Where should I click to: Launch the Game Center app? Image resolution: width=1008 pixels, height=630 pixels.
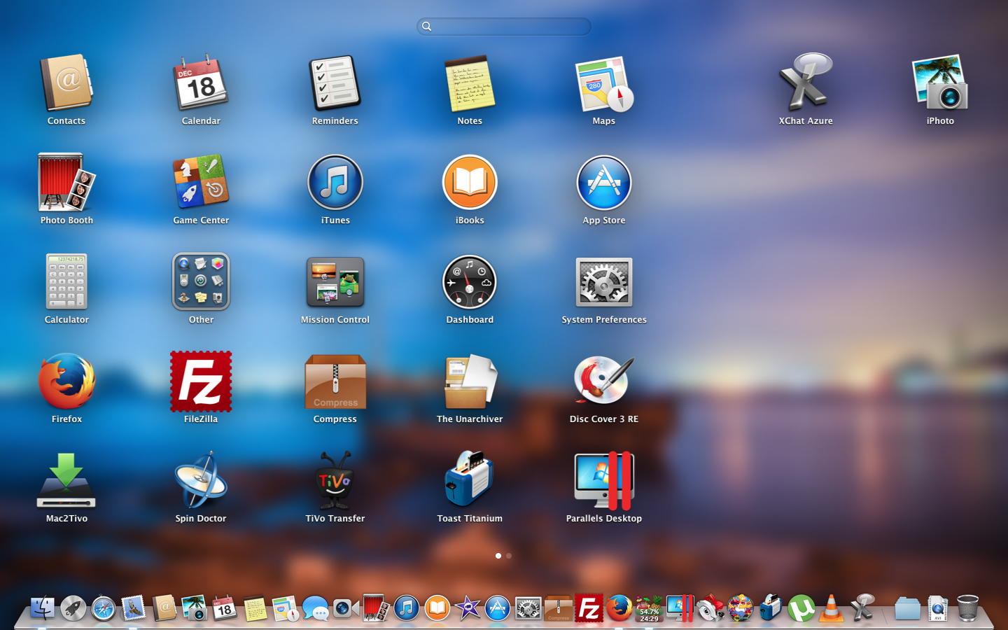[201, 183]
